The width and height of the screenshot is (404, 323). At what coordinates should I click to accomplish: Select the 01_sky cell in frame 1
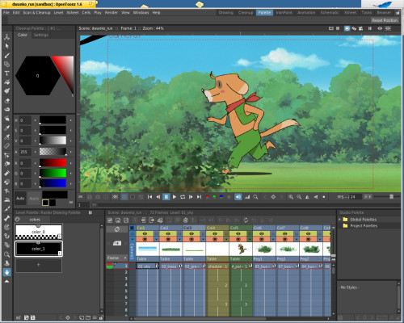click(x=148, y=266)
